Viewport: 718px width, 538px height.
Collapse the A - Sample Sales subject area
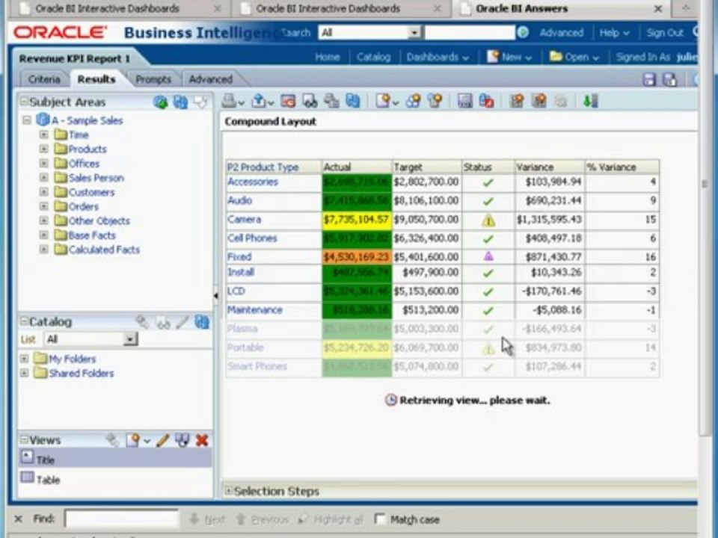point(27,120)
